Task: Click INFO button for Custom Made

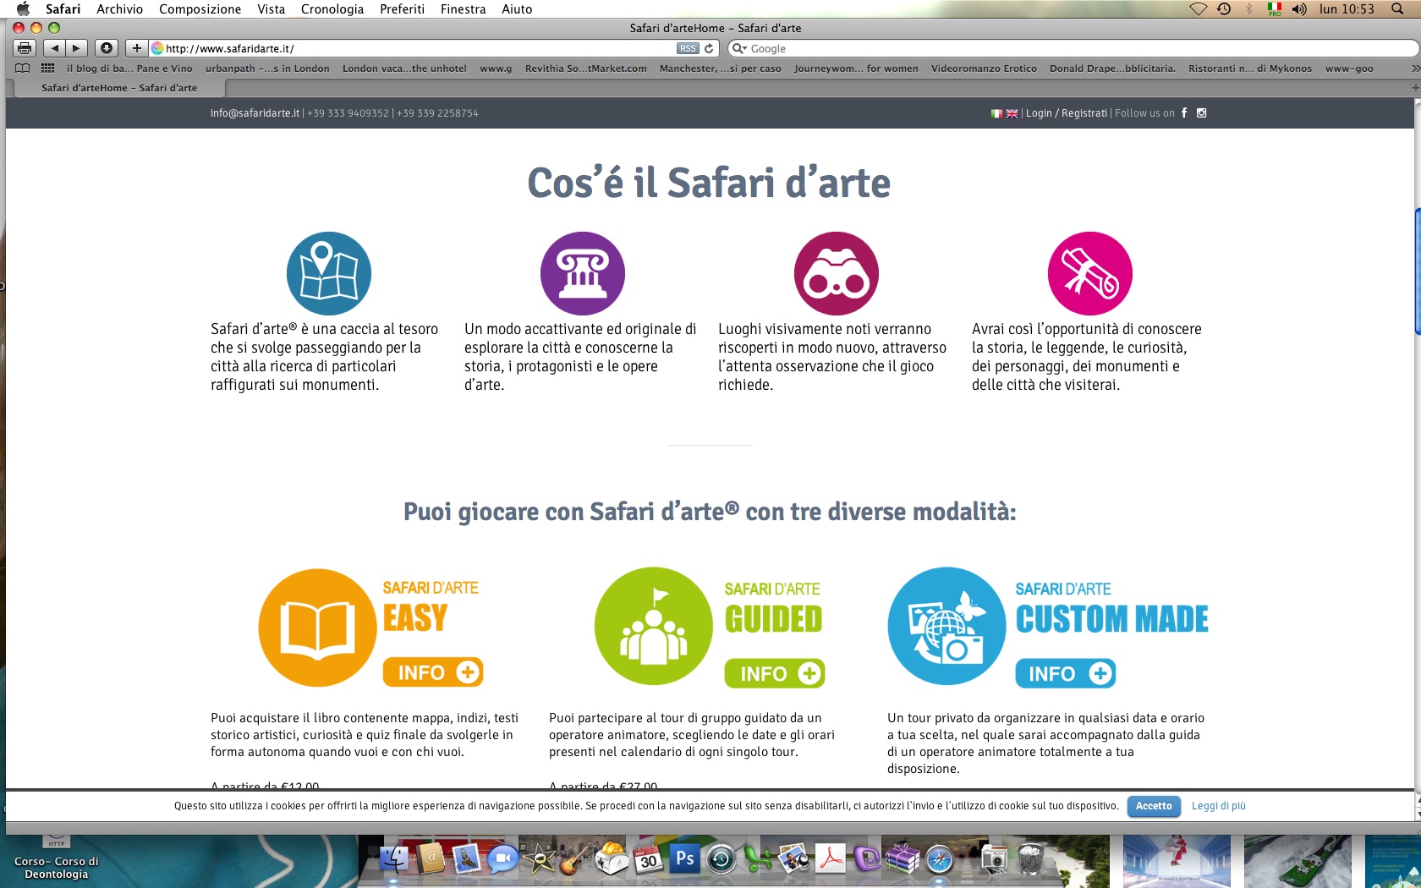Action: (1066, 674)
